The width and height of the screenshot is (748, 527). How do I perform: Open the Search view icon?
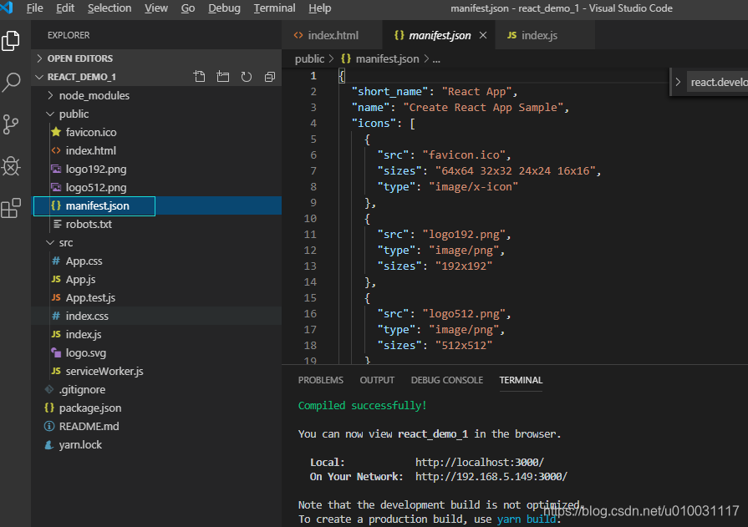click(x=11, y=84)
